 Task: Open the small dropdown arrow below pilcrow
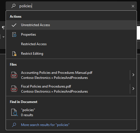coord(3,37)
